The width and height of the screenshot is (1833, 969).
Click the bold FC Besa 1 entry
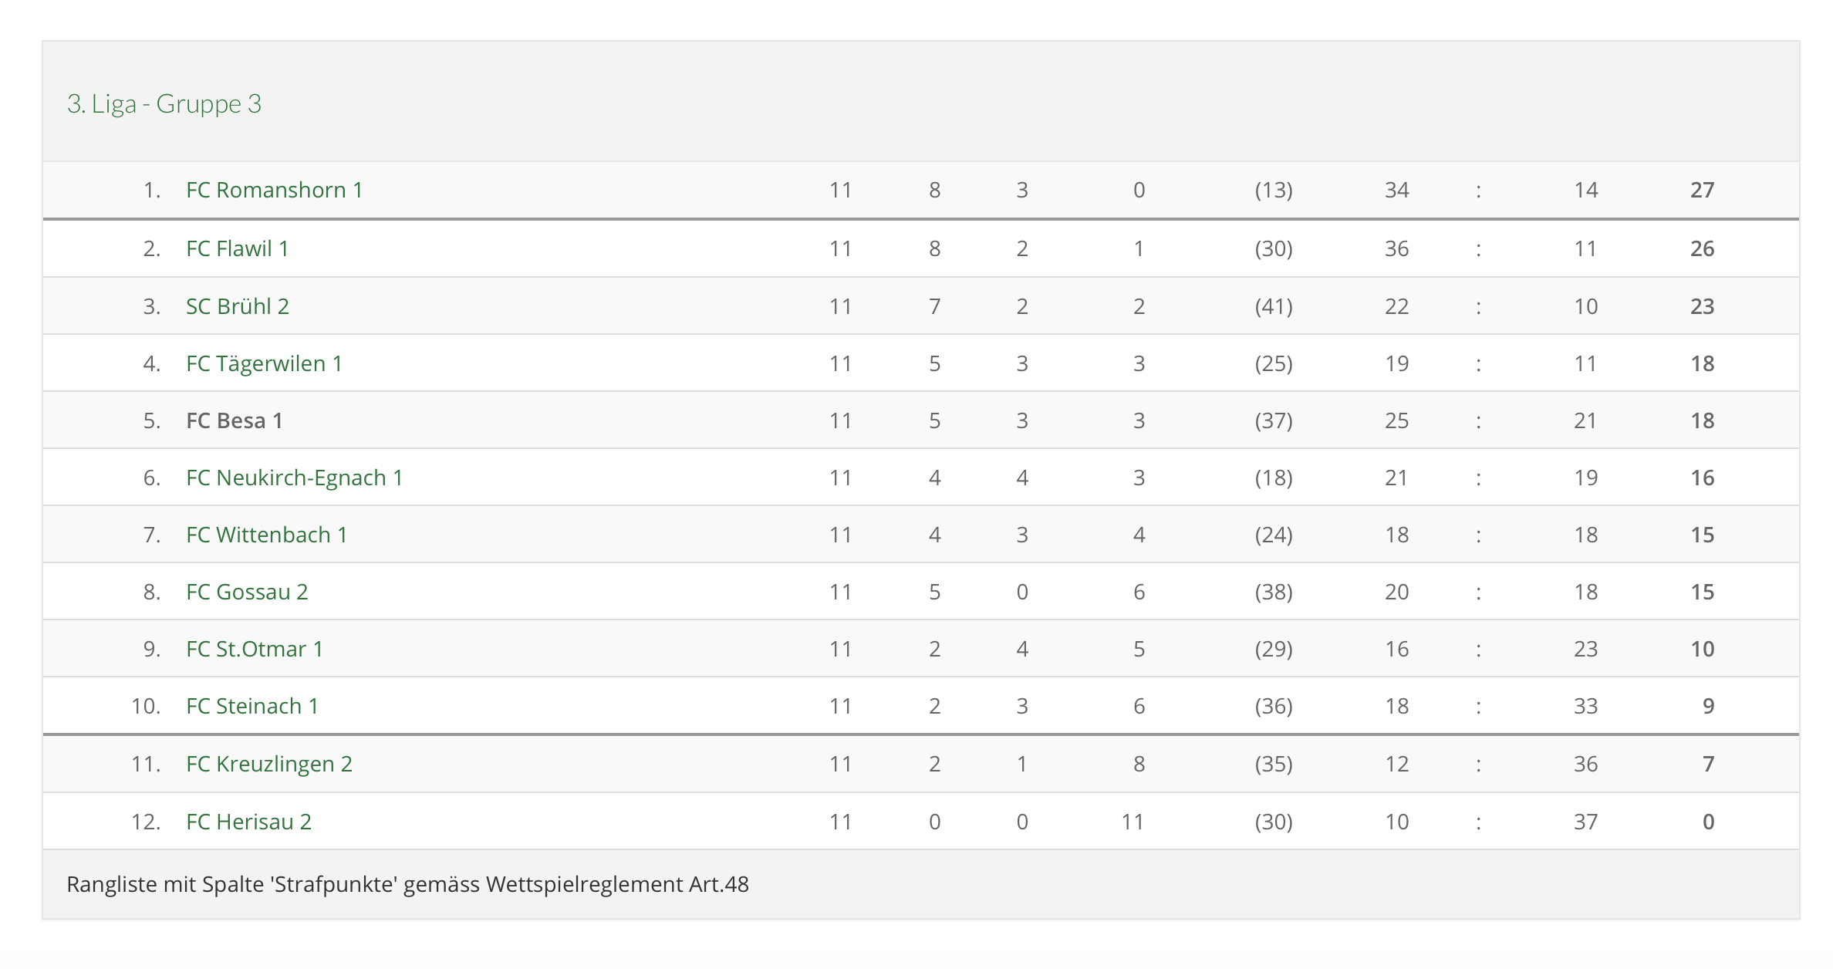click(x=234, y=420)
